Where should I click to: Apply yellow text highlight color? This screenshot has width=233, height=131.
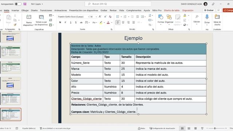(x=101, y=23)
